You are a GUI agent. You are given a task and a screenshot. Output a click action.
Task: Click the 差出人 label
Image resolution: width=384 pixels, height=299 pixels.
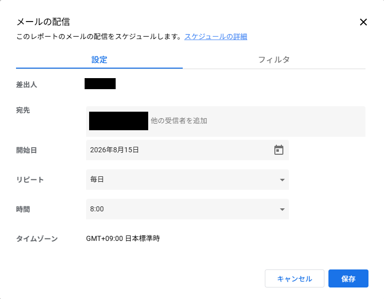point(27,85)
